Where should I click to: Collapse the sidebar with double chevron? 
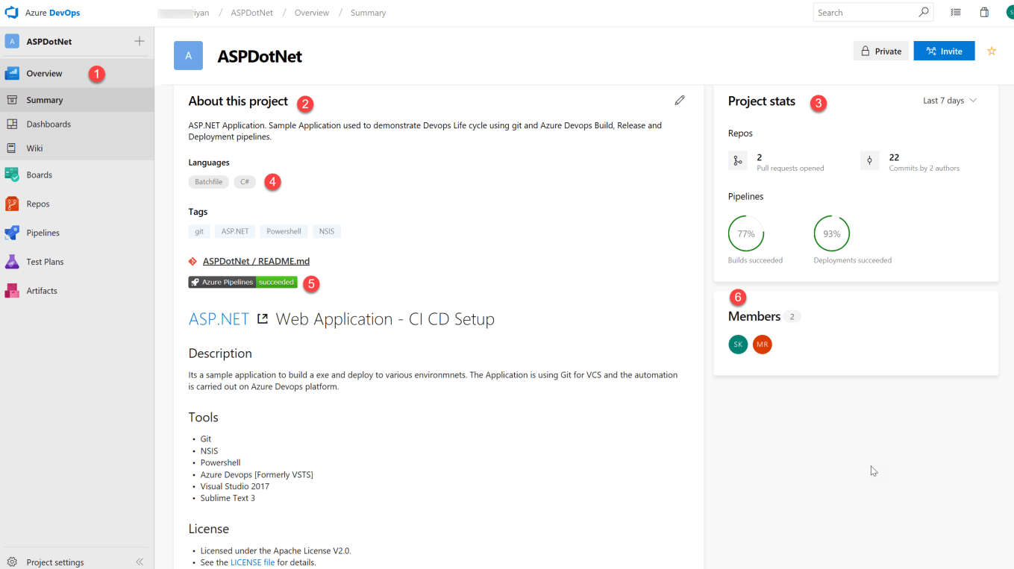[139, 562]
